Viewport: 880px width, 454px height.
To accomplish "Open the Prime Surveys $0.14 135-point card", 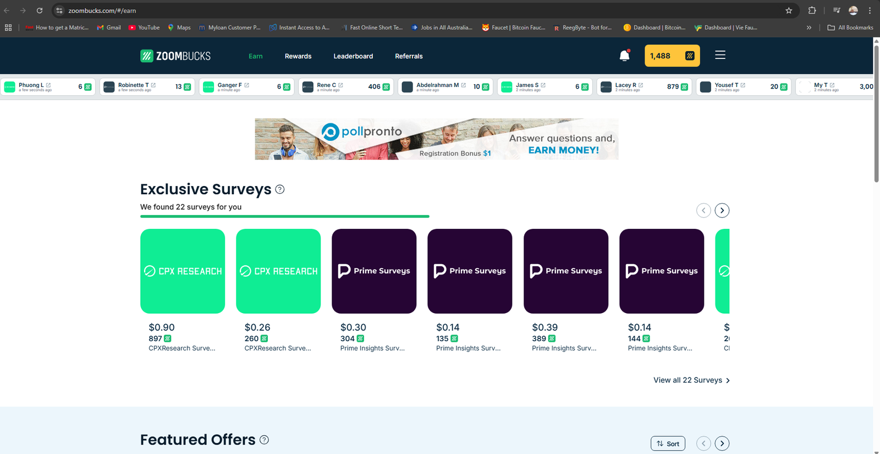I will click(x=470, y=271).
